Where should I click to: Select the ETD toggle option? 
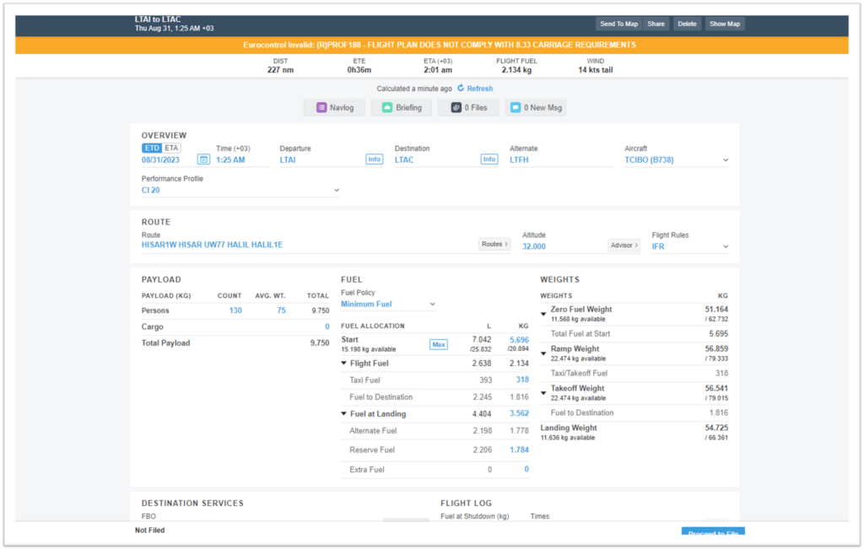click(152, 148)
